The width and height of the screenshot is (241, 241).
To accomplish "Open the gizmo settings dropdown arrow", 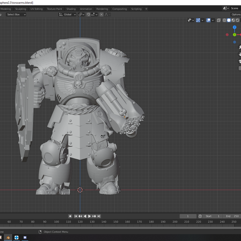I will coord(202,20).
